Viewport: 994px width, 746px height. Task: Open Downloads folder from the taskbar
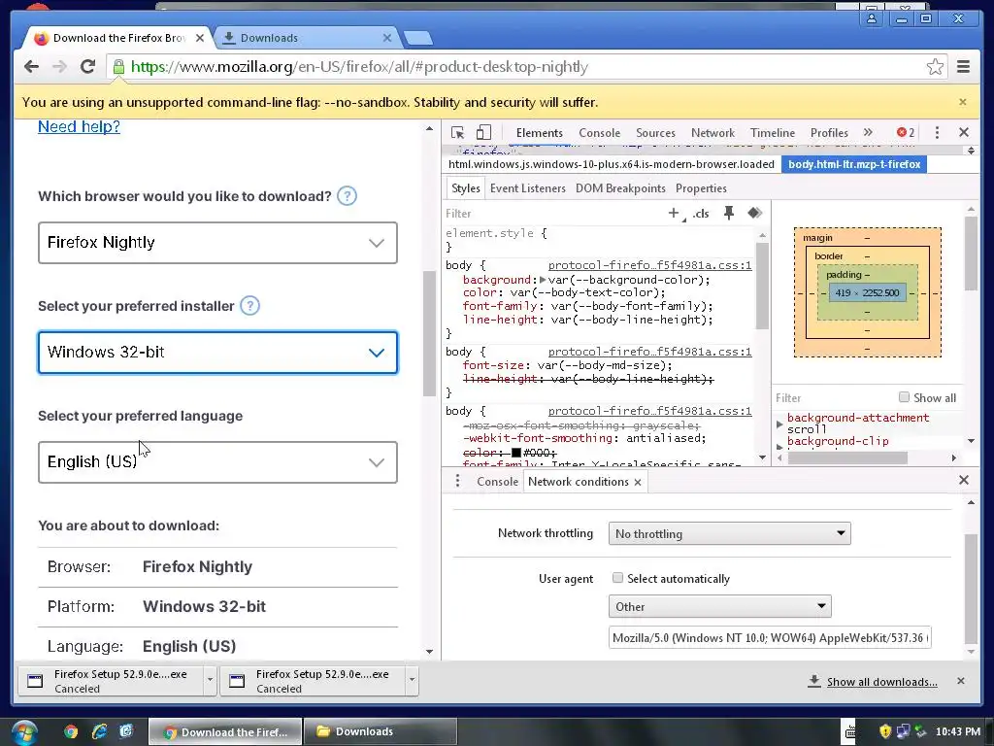(381, 732)
